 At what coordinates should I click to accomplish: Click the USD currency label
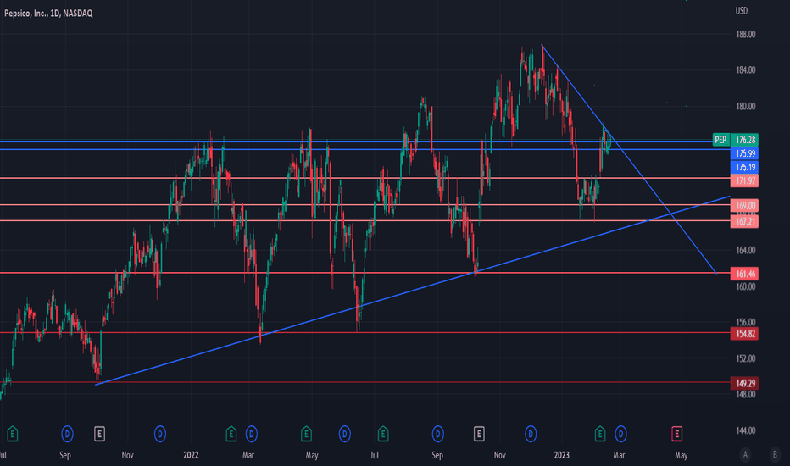click(742, 10)
